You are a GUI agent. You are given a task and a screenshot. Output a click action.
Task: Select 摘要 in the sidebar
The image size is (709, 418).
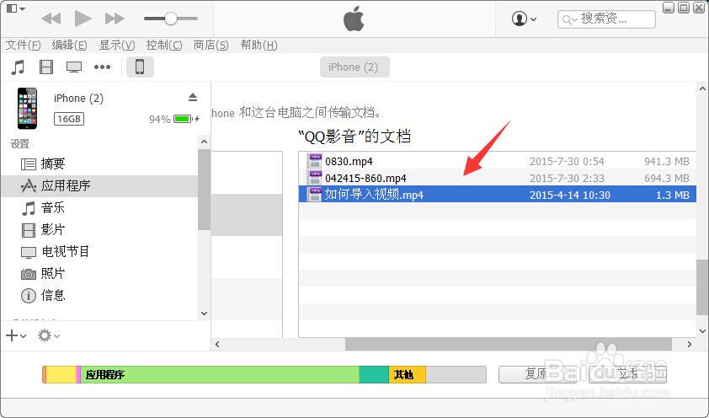click(99, 163)
